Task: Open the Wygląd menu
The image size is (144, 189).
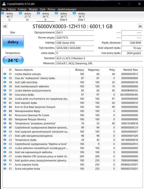Action: pyautogui.click(x=33, y=9)
